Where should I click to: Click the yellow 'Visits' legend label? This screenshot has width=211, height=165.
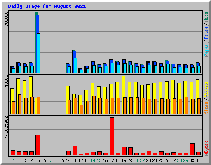pyautogui.click(x=206, y=90)
